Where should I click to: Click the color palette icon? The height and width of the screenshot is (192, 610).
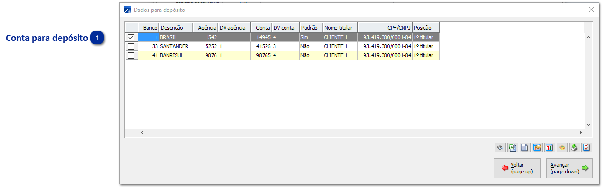click(562, 148)
